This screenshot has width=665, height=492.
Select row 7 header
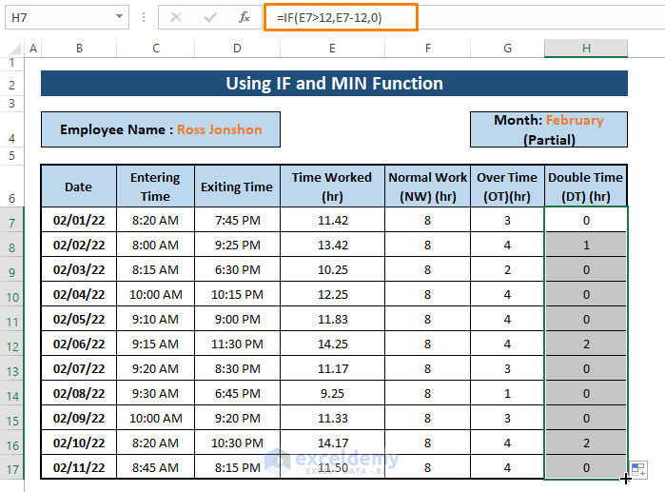click(12, 220)
